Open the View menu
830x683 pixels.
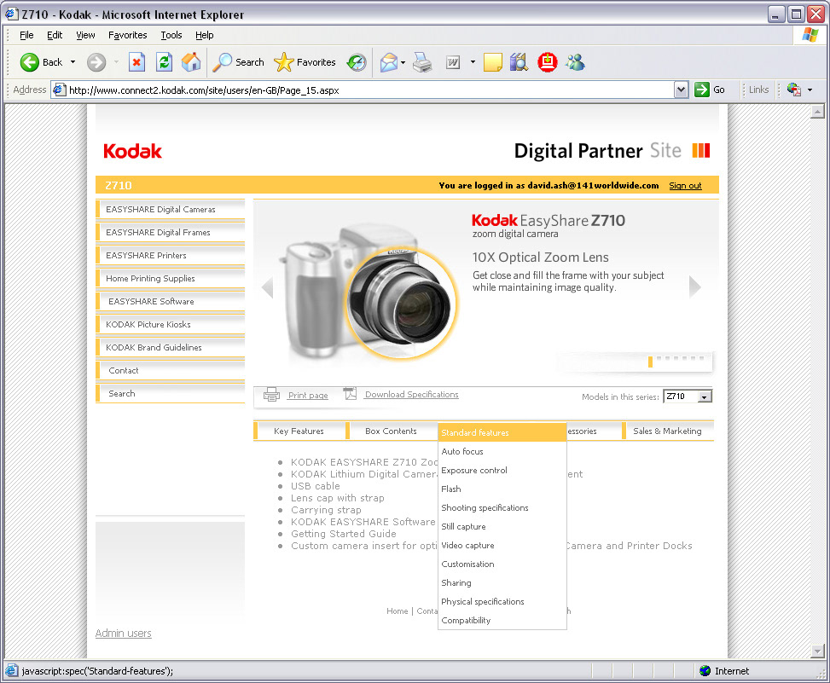[x=85, y=35]
